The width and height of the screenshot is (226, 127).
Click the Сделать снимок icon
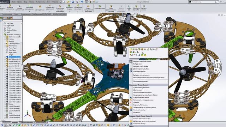coord(144,6)
